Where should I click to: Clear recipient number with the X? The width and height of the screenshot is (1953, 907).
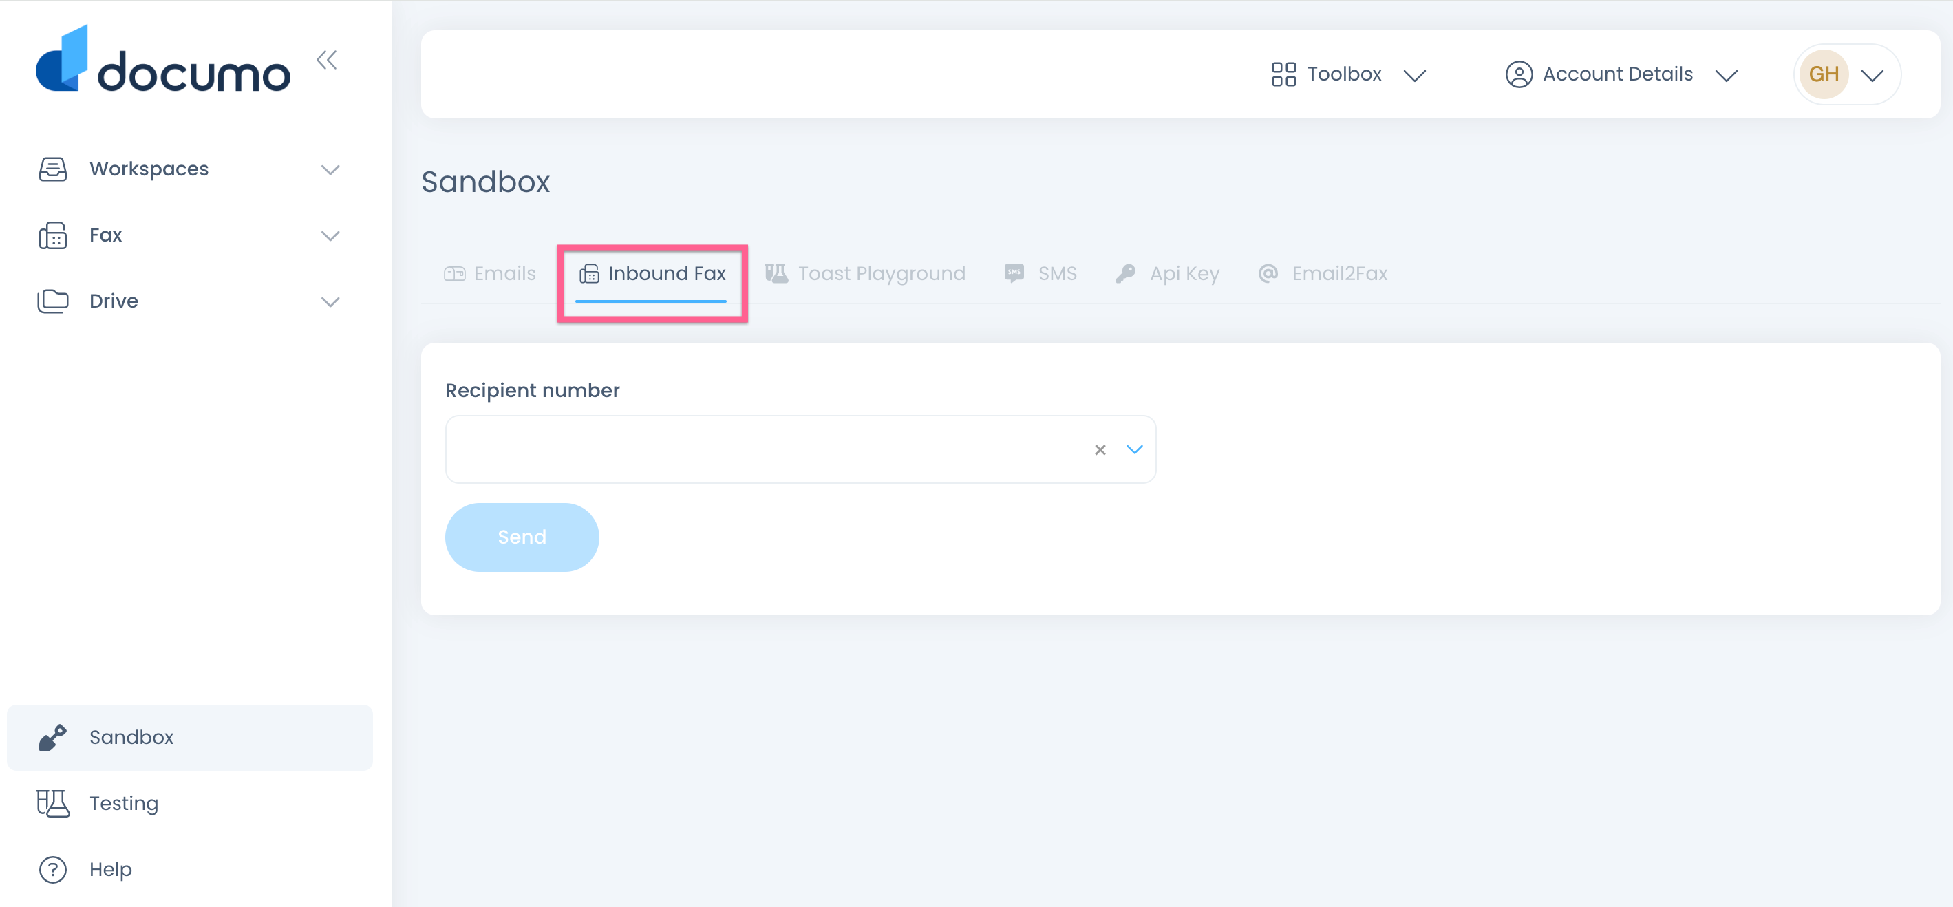pyautogui.click(x=1100, y=449)
